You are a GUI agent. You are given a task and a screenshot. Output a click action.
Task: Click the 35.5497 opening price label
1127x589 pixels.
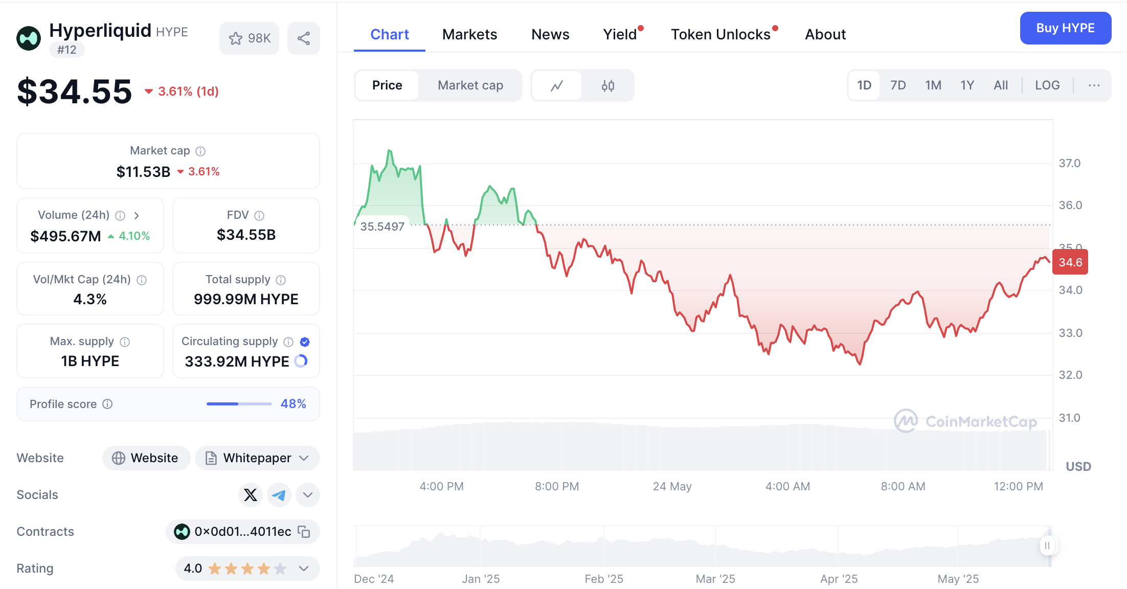coord(382,226)
